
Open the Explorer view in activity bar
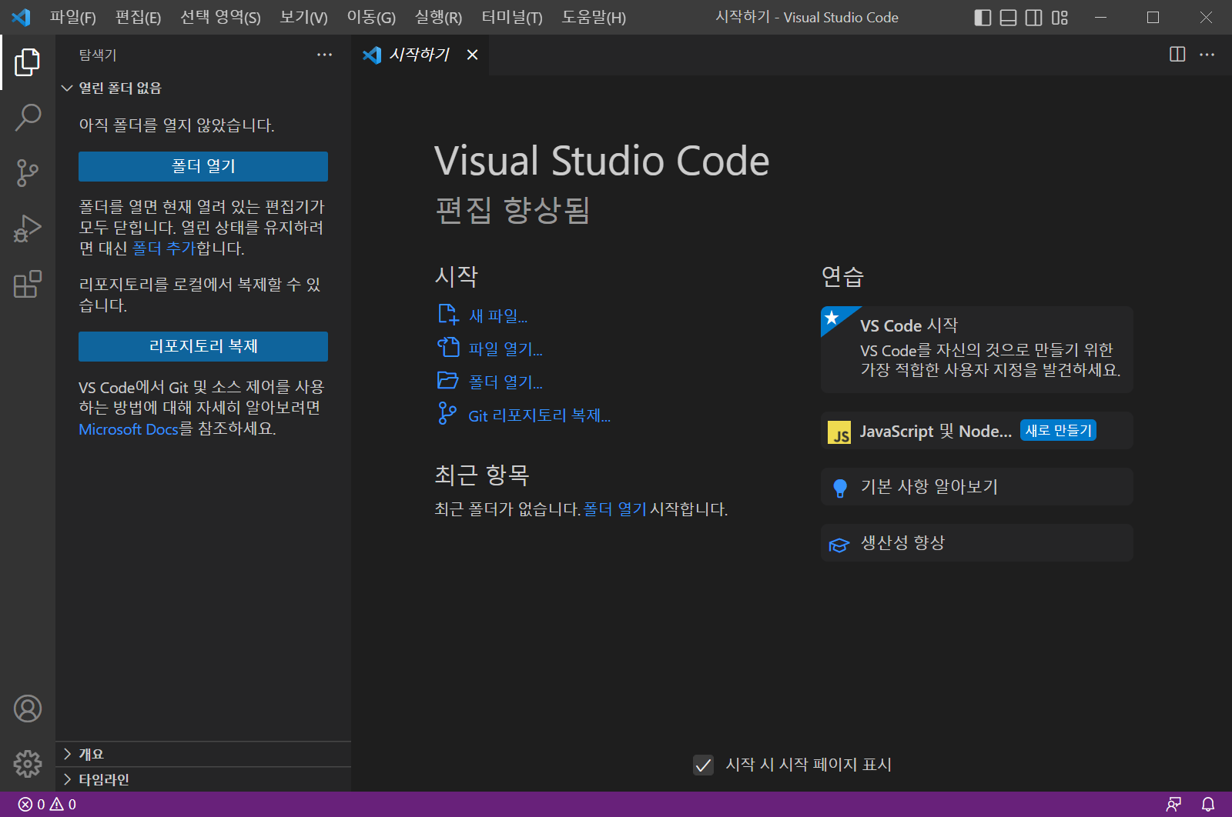[x=28, y=62]
